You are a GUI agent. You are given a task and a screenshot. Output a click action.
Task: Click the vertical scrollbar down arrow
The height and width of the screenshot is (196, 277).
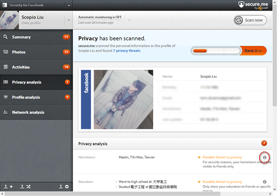pyautogui.click(x=275, y=190)
